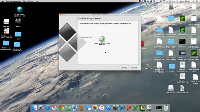Select the song.mp4 file on desktop
Image resolution: width=200 pixels, height=112 pixels.
point(182,43)
